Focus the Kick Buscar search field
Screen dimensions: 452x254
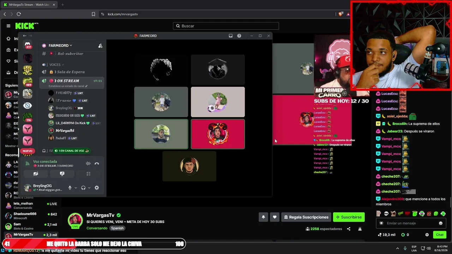coord(226,26)
